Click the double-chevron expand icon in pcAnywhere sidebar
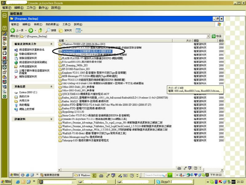Image resolution: width=246 pixels, height=185 pixels. click(5, 15)
